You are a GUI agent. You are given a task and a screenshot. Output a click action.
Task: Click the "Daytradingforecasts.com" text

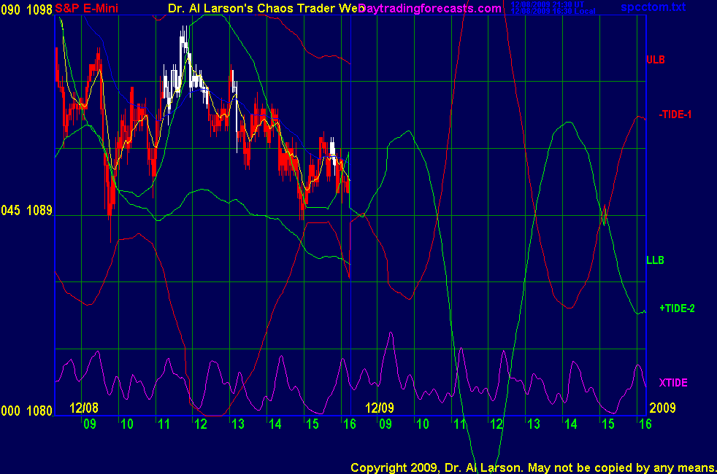pyautogui.click(x=430, y=8)
